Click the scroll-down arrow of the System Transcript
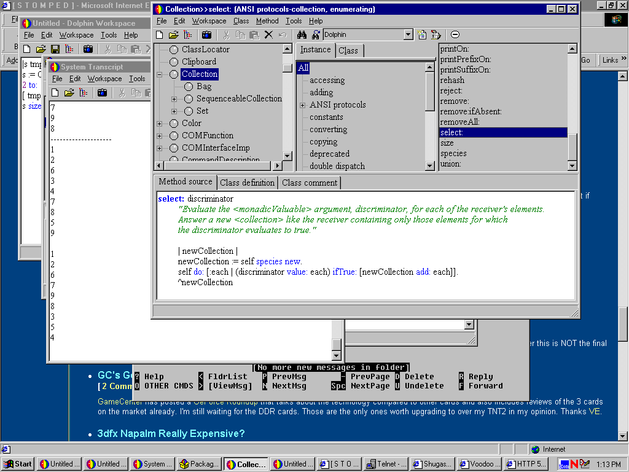Image resolution: width=629 pixels, height=472 pixels. pos(336,356)
